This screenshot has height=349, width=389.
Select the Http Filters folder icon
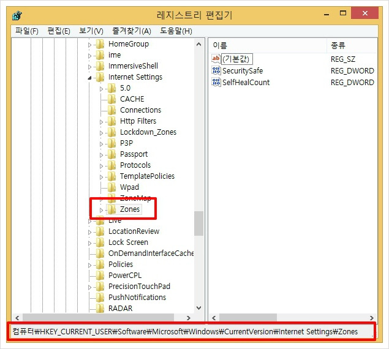(x=112, y=121)
